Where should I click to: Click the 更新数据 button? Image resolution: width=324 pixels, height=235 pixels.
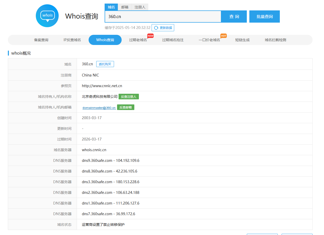click(163, 28)
